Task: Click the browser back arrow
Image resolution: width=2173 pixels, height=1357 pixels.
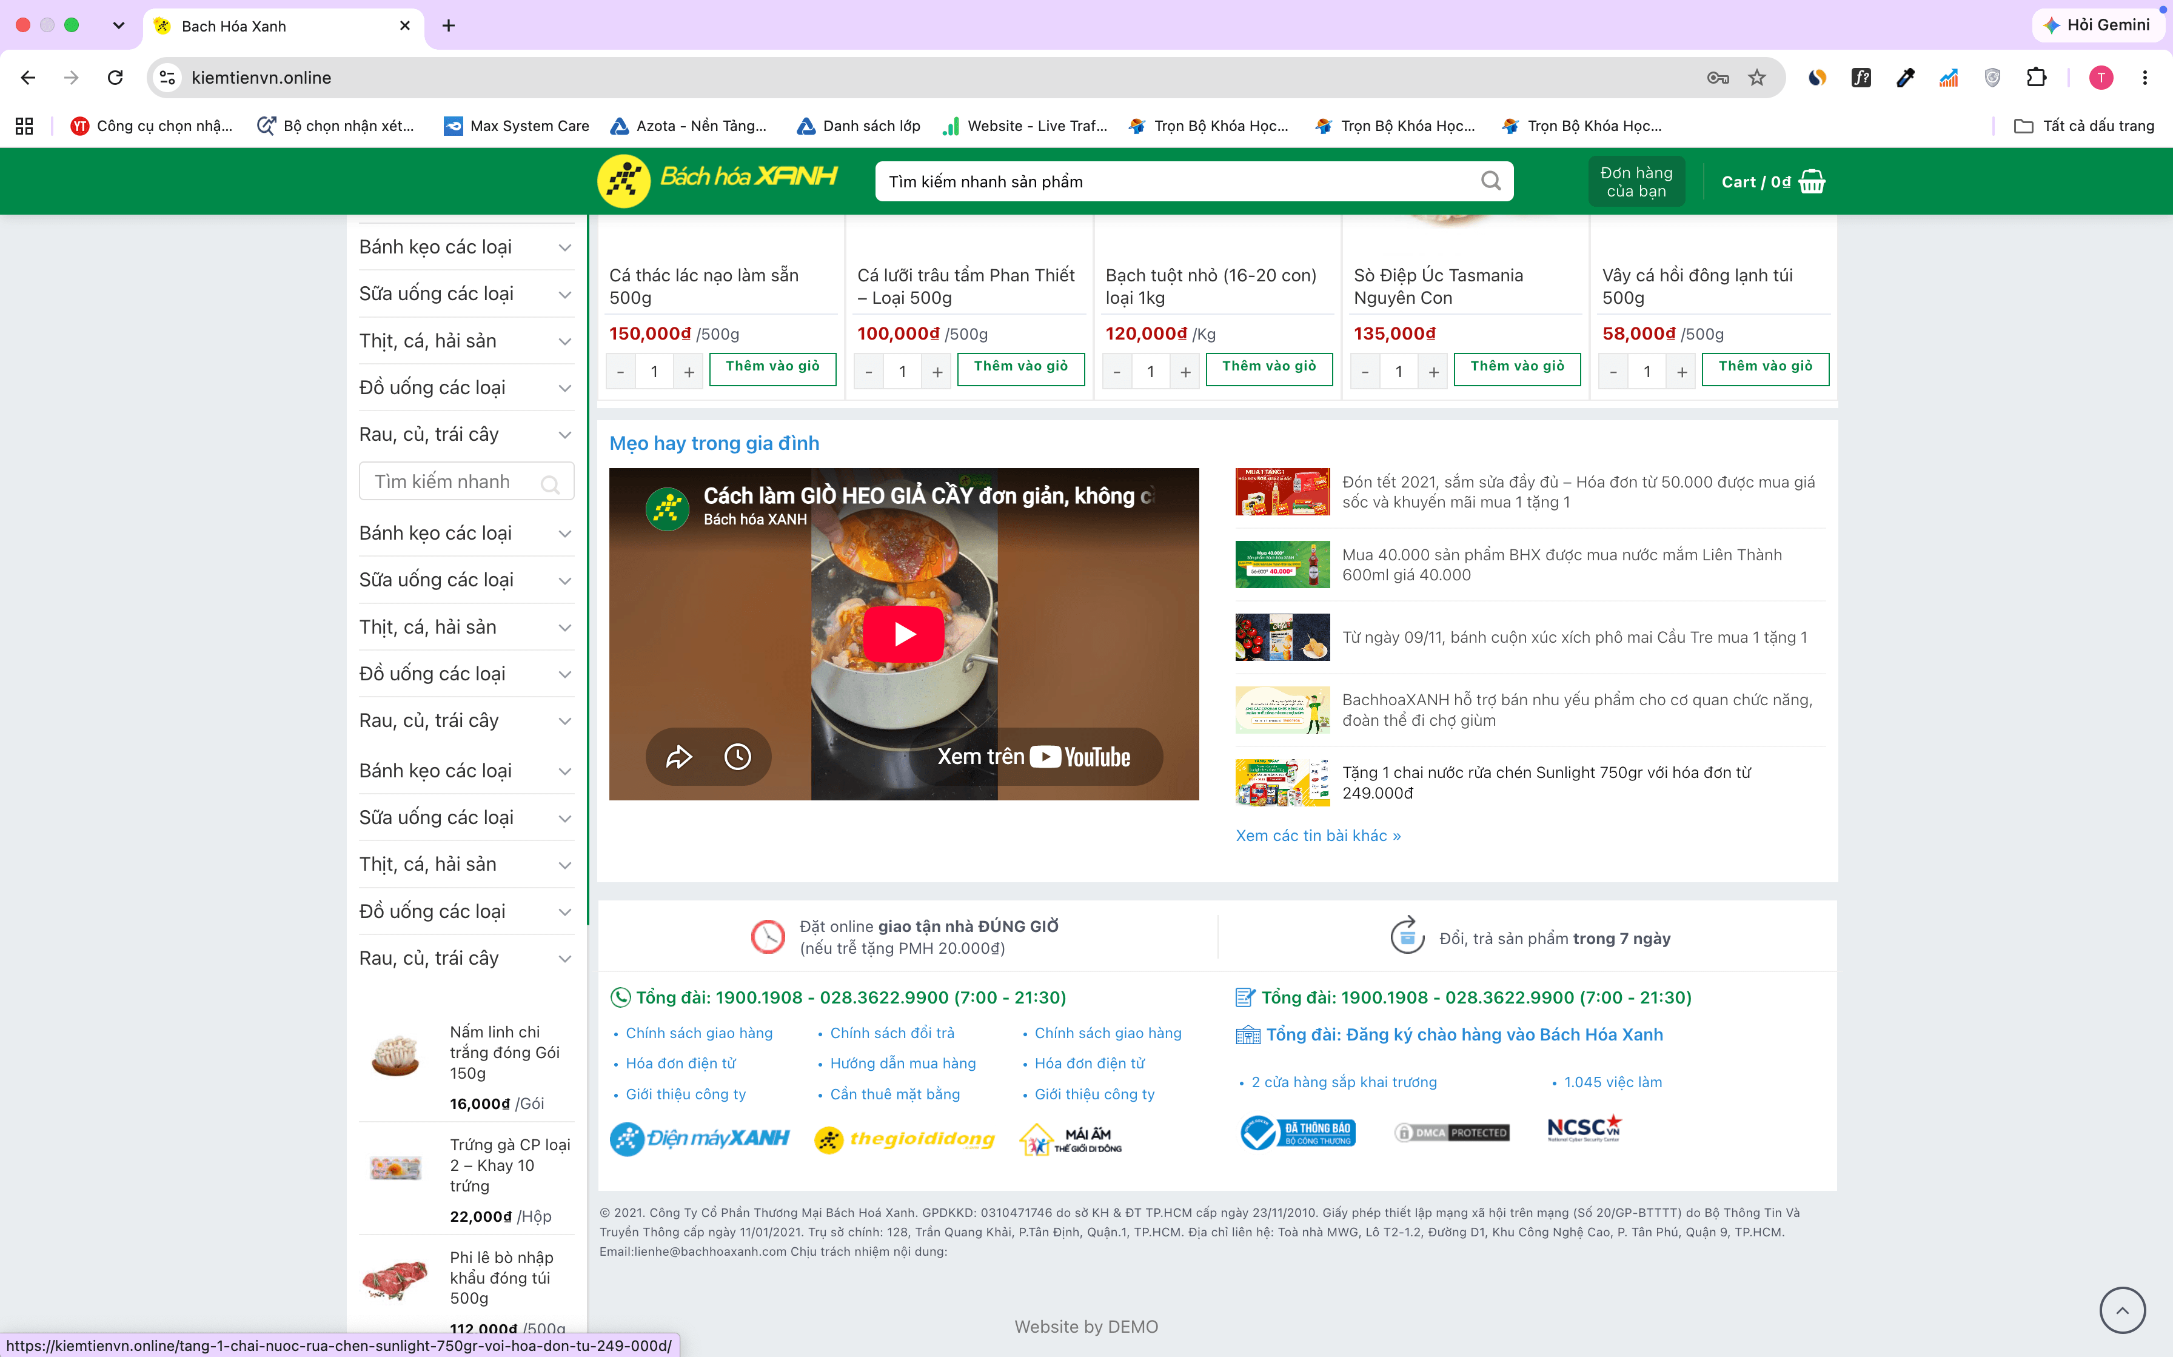Action: click(28, 78)
